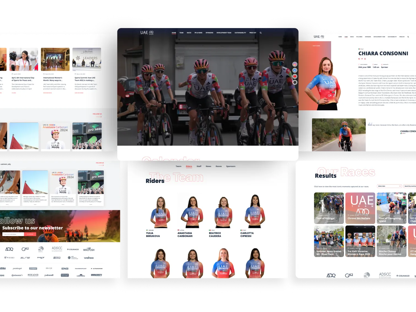Click the Whoosh sponsor logo
This screenshot has width=416, height=312.
click(89, 250)
